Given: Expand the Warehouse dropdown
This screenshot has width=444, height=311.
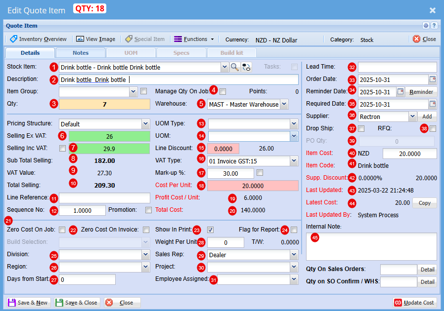Looking at the screenshot, I should pyautogui.click(x=284, y=104).
